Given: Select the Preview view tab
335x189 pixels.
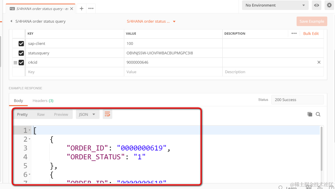Looking at the screenshot, I should pyautogui.click(x=61, y=114).
